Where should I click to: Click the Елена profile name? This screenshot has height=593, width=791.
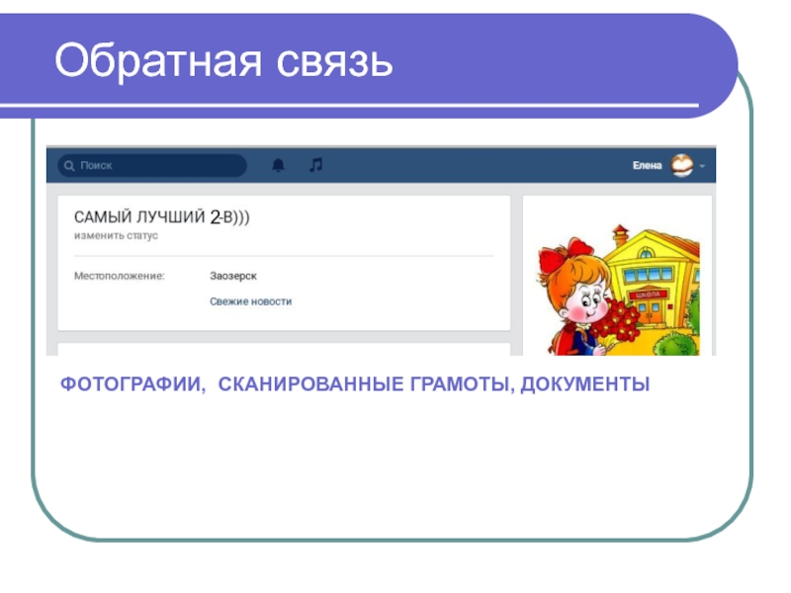coord(647,165)
